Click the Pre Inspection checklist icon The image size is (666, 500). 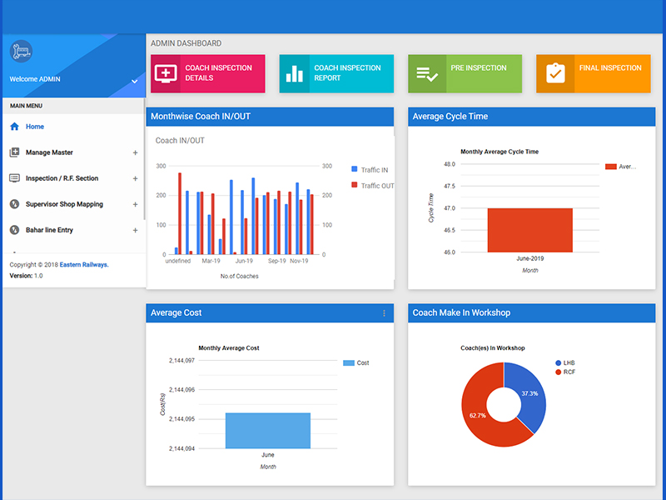pos(427,74)
